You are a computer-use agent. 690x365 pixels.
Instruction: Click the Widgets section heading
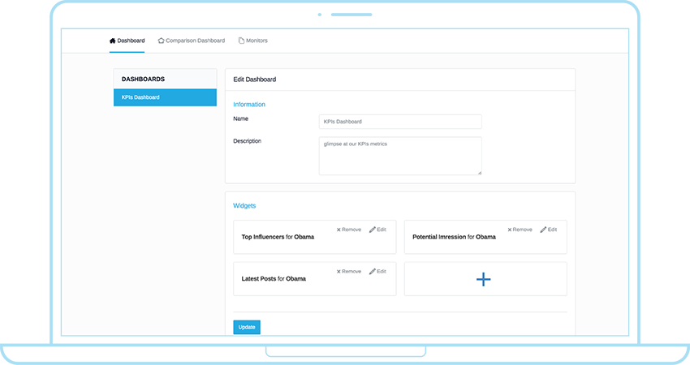click(244, 205)
